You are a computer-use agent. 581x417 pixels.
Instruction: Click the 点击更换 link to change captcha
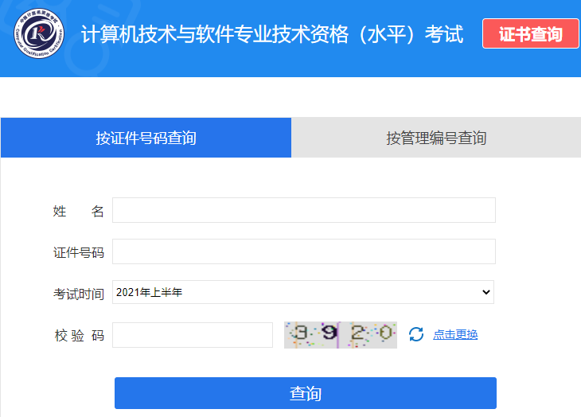[455, 335]
